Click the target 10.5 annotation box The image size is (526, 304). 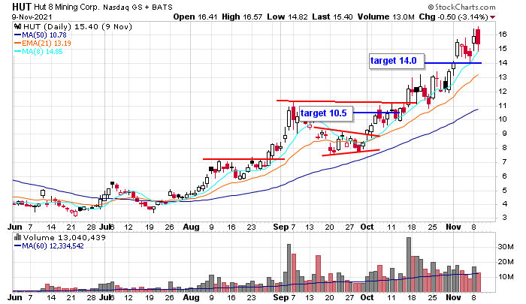click(x=325, y=113)
